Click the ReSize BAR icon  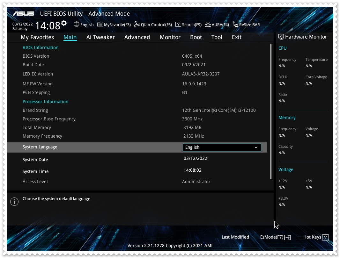click(x=235, y=24)
